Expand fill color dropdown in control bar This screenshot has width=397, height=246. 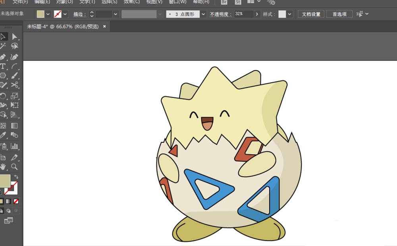point(48,14)
